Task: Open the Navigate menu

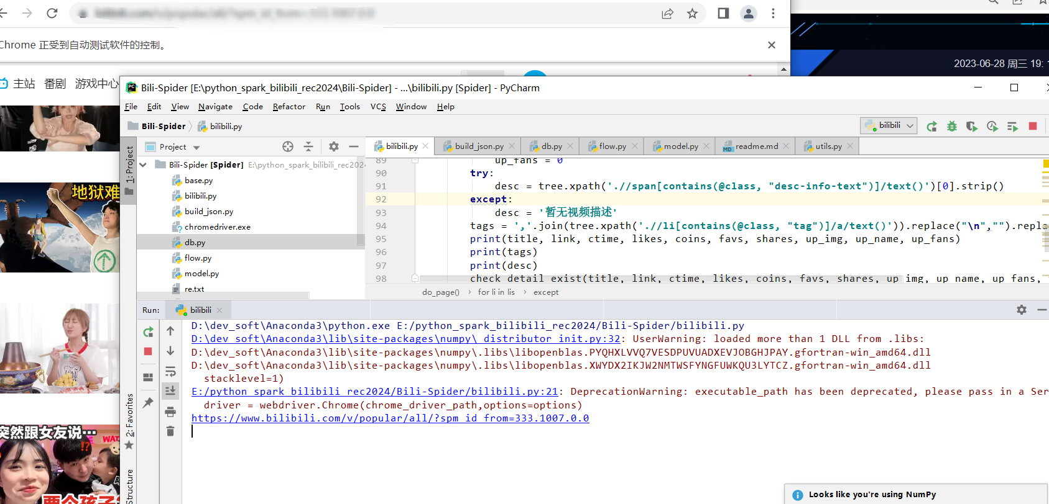Action: click(x=215, y=107)
